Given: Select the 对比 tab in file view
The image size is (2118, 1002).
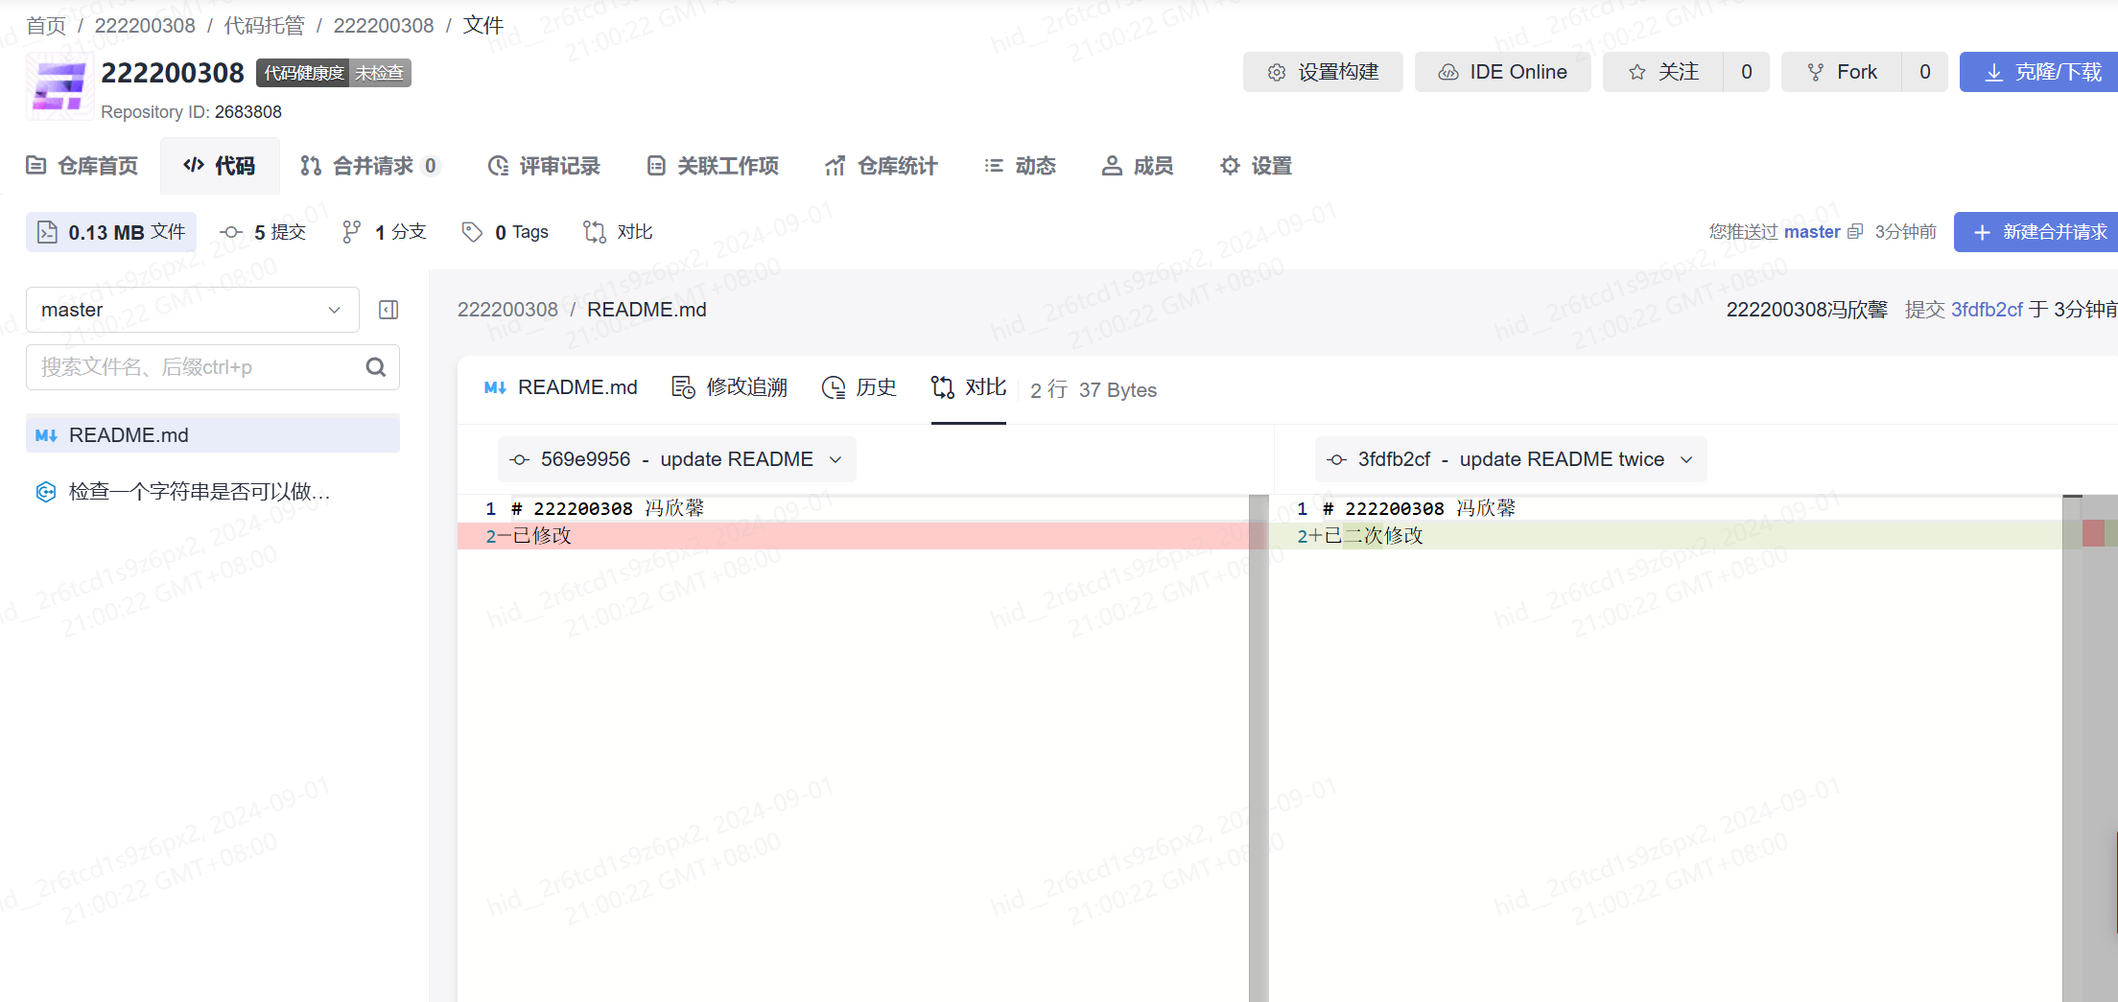Looking at the screenshot, I should pyautogui.click(x=969, y=387).
